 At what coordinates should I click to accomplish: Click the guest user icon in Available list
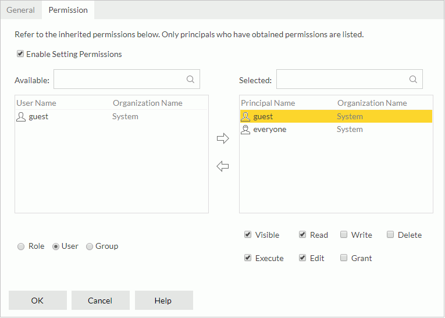[x=21, y=117]
